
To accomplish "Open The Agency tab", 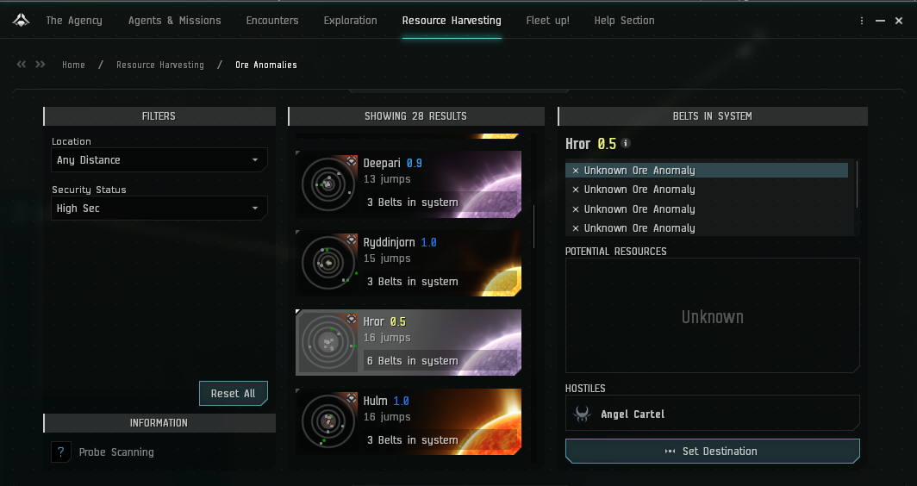I will tap(74, 21).
